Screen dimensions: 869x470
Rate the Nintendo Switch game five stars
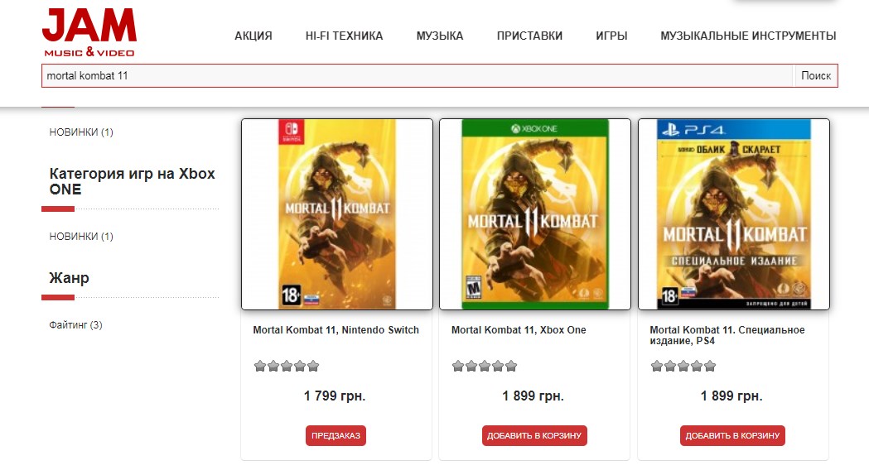pyautogui.click(x=313, y=366)
